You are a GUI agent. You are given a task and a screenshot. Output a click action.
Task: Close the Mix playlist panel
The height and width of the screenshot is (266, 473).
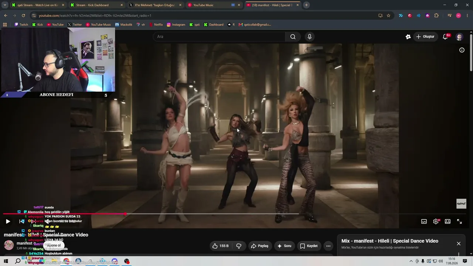pos(459,243)
